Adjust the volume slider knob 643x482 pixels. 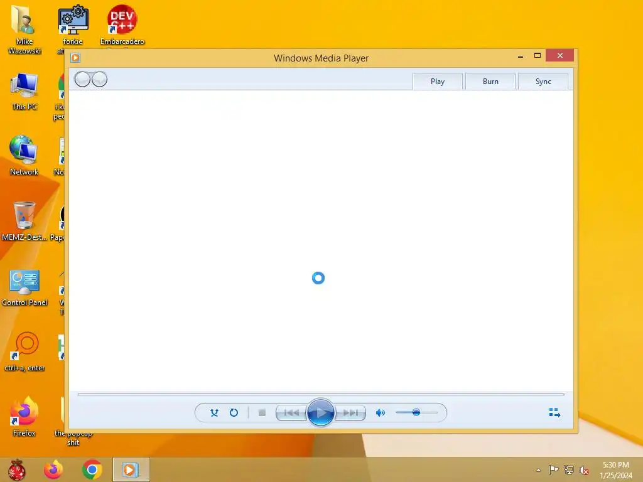[x=416, y=412]
